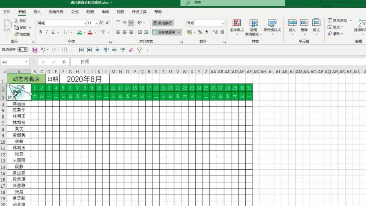Image resolution: width=366 pixels, height=206 pixels.
Task: Expand the Merge & Center dropdown arrow
Action: point(179,32)
